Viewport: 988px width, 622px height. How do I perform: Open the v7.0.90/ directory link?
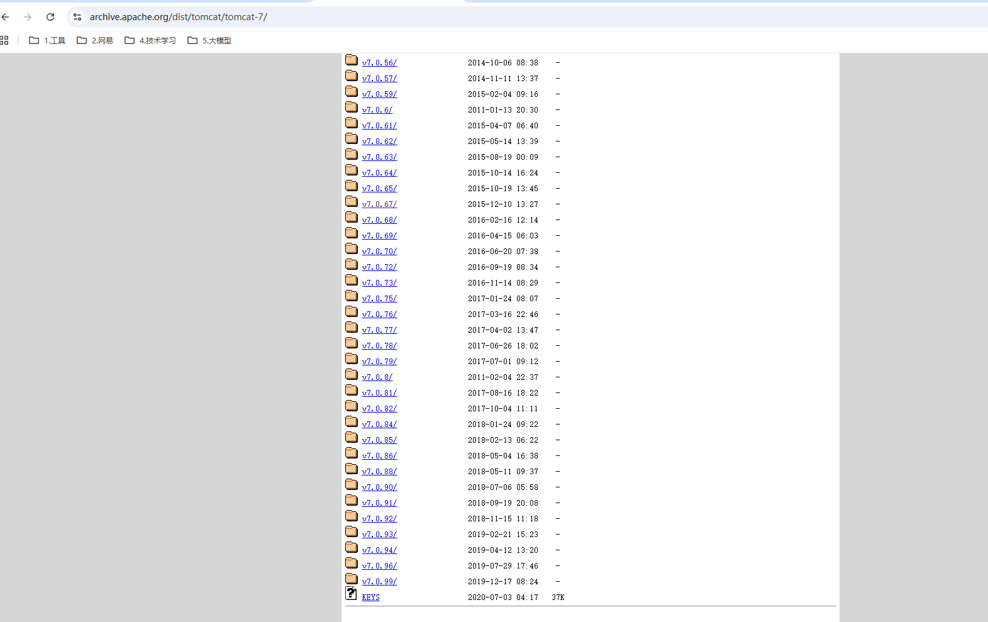coord(379,487)
